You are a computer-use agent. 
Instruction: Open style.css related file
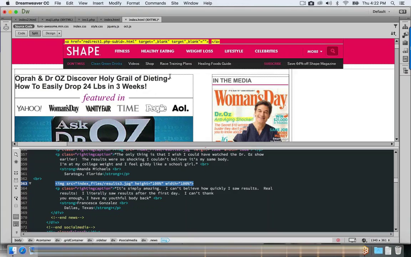click(97, 26)
